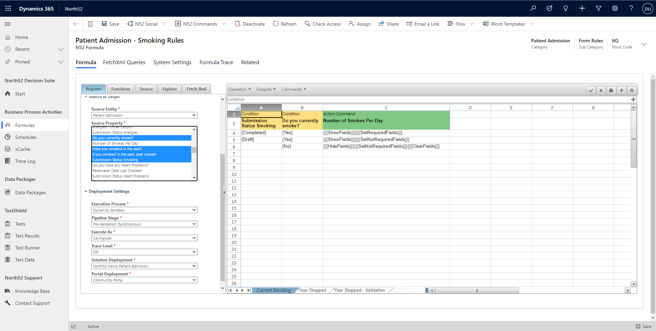
Task: Collapse the editor with the double chevron icon
Action: [632, 90]
